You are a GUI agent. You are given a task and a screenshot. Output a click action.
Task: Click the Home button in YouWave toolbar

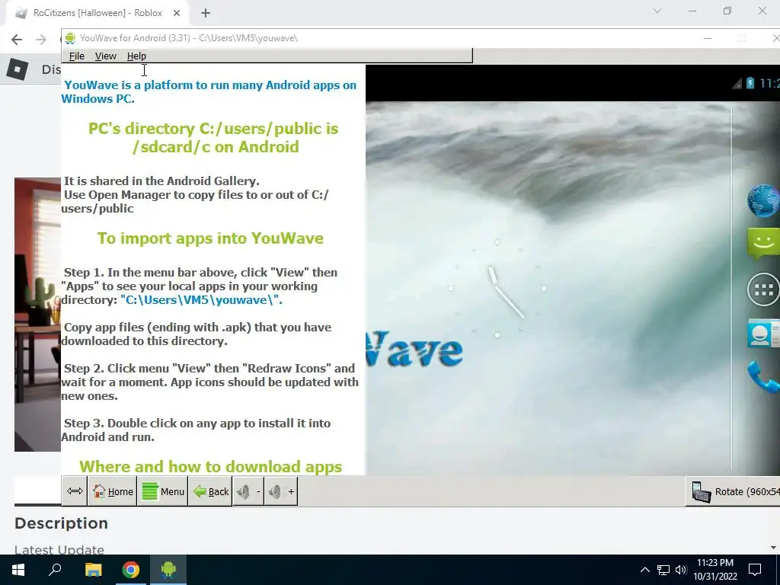(x=113, y=491)
